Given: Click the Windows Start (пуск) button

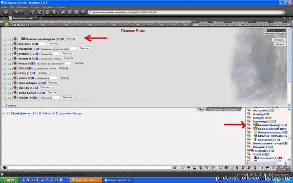Looking at the screenshot, I should pos(10,180).
